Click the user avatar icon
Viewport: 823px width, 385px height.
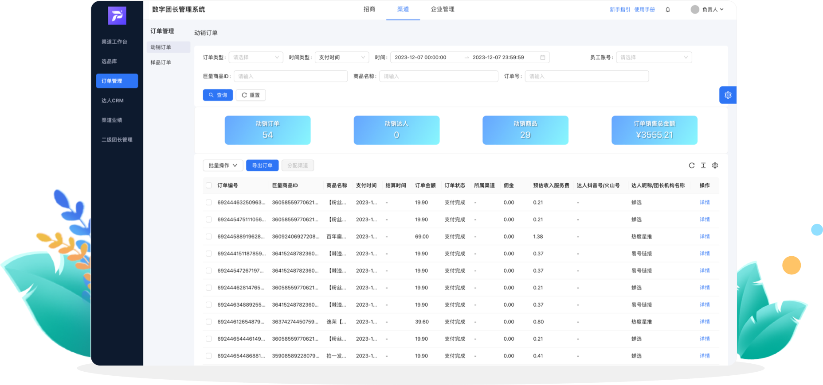coord(695,10)
